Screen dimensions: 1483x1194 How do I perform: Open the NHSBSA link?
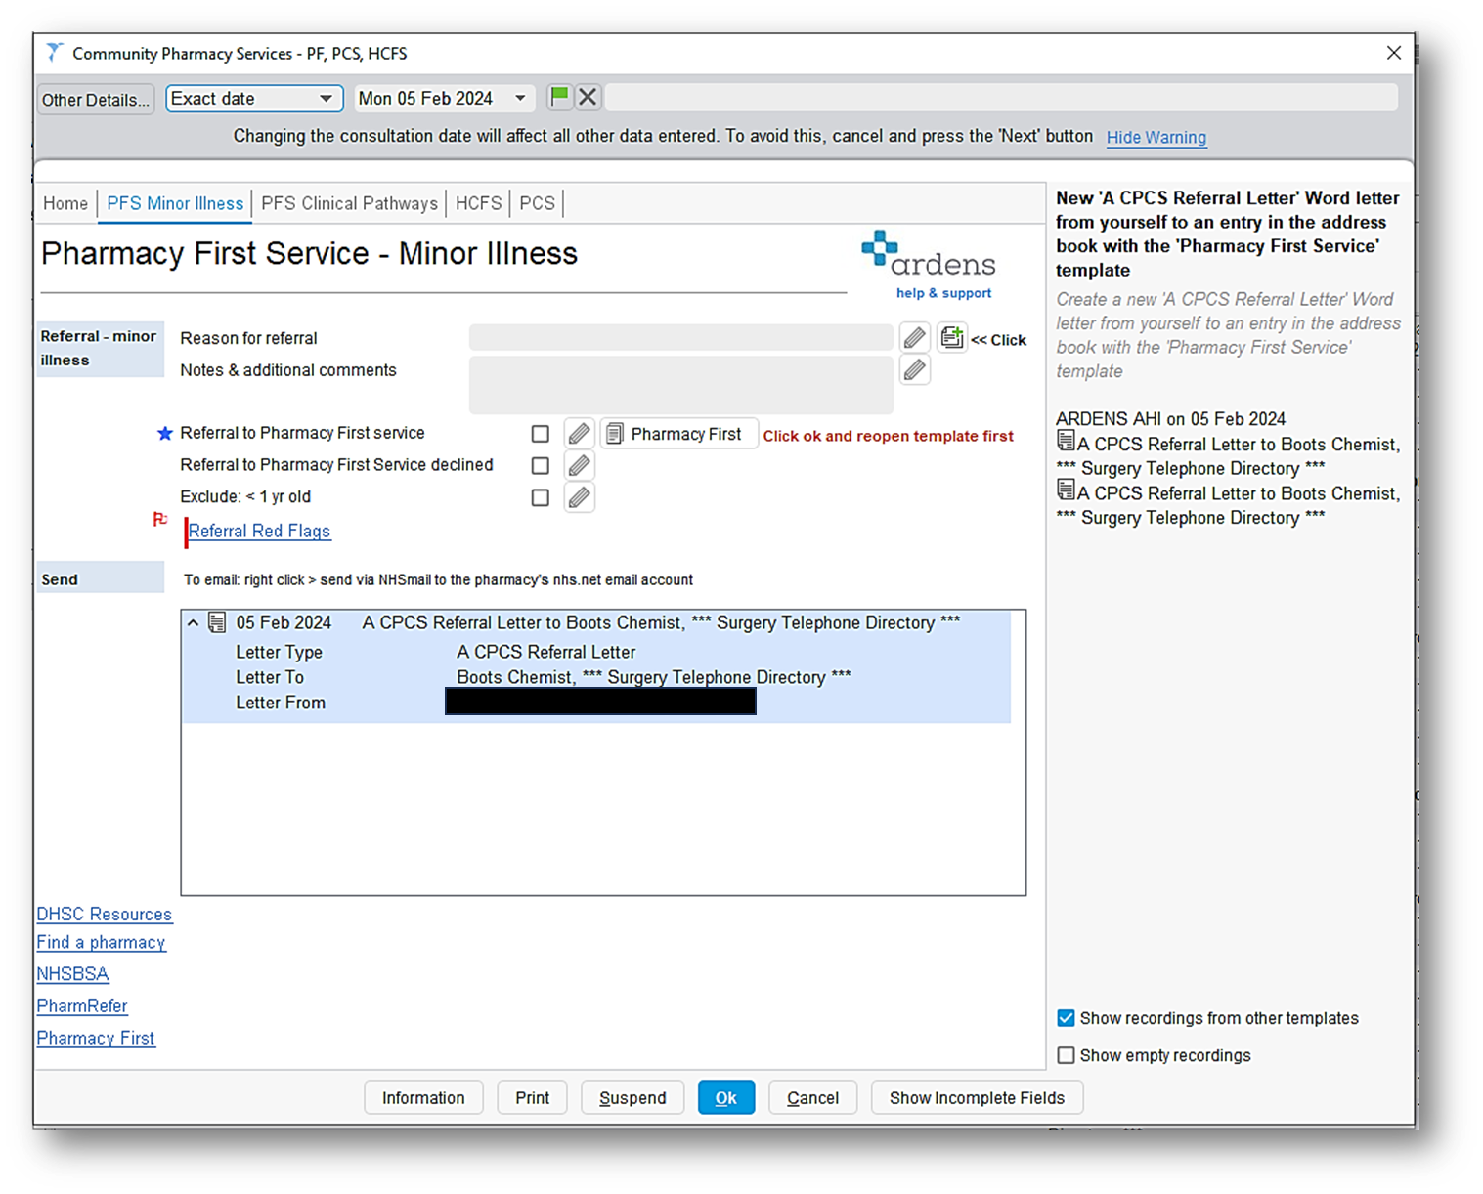[x=72, y=974]
